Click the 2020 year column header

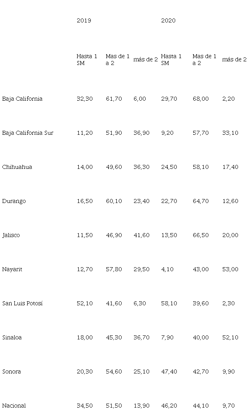click(x=168, y=20)
